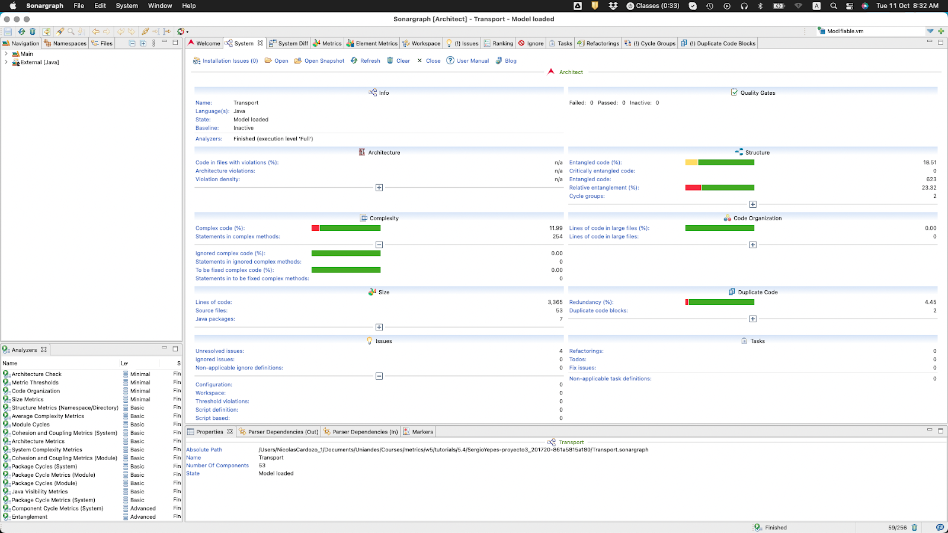Click the Relative entanglement (%) bar
948x533 pixels.
[x=720, y=188]
